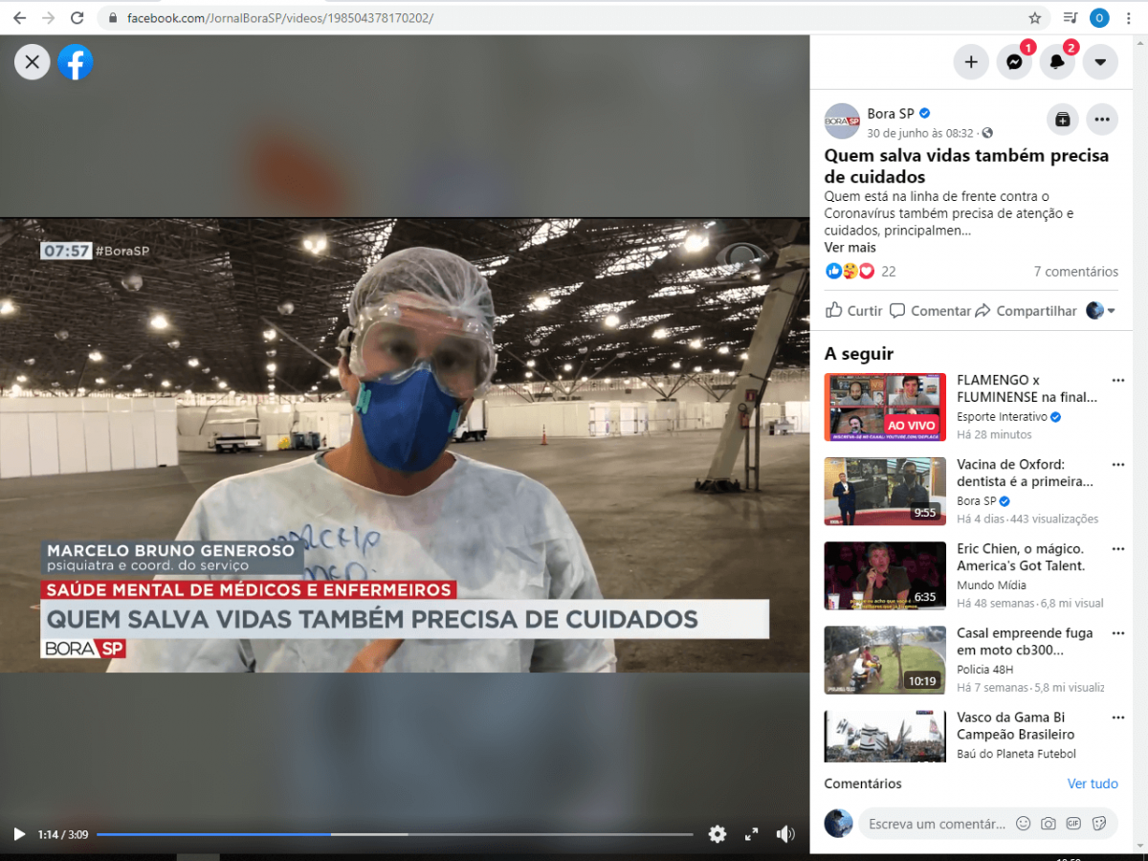Viewport: 1148px width, 861px height.
Task: Expand the account dropdown arrow
Action: (1100, 62)
